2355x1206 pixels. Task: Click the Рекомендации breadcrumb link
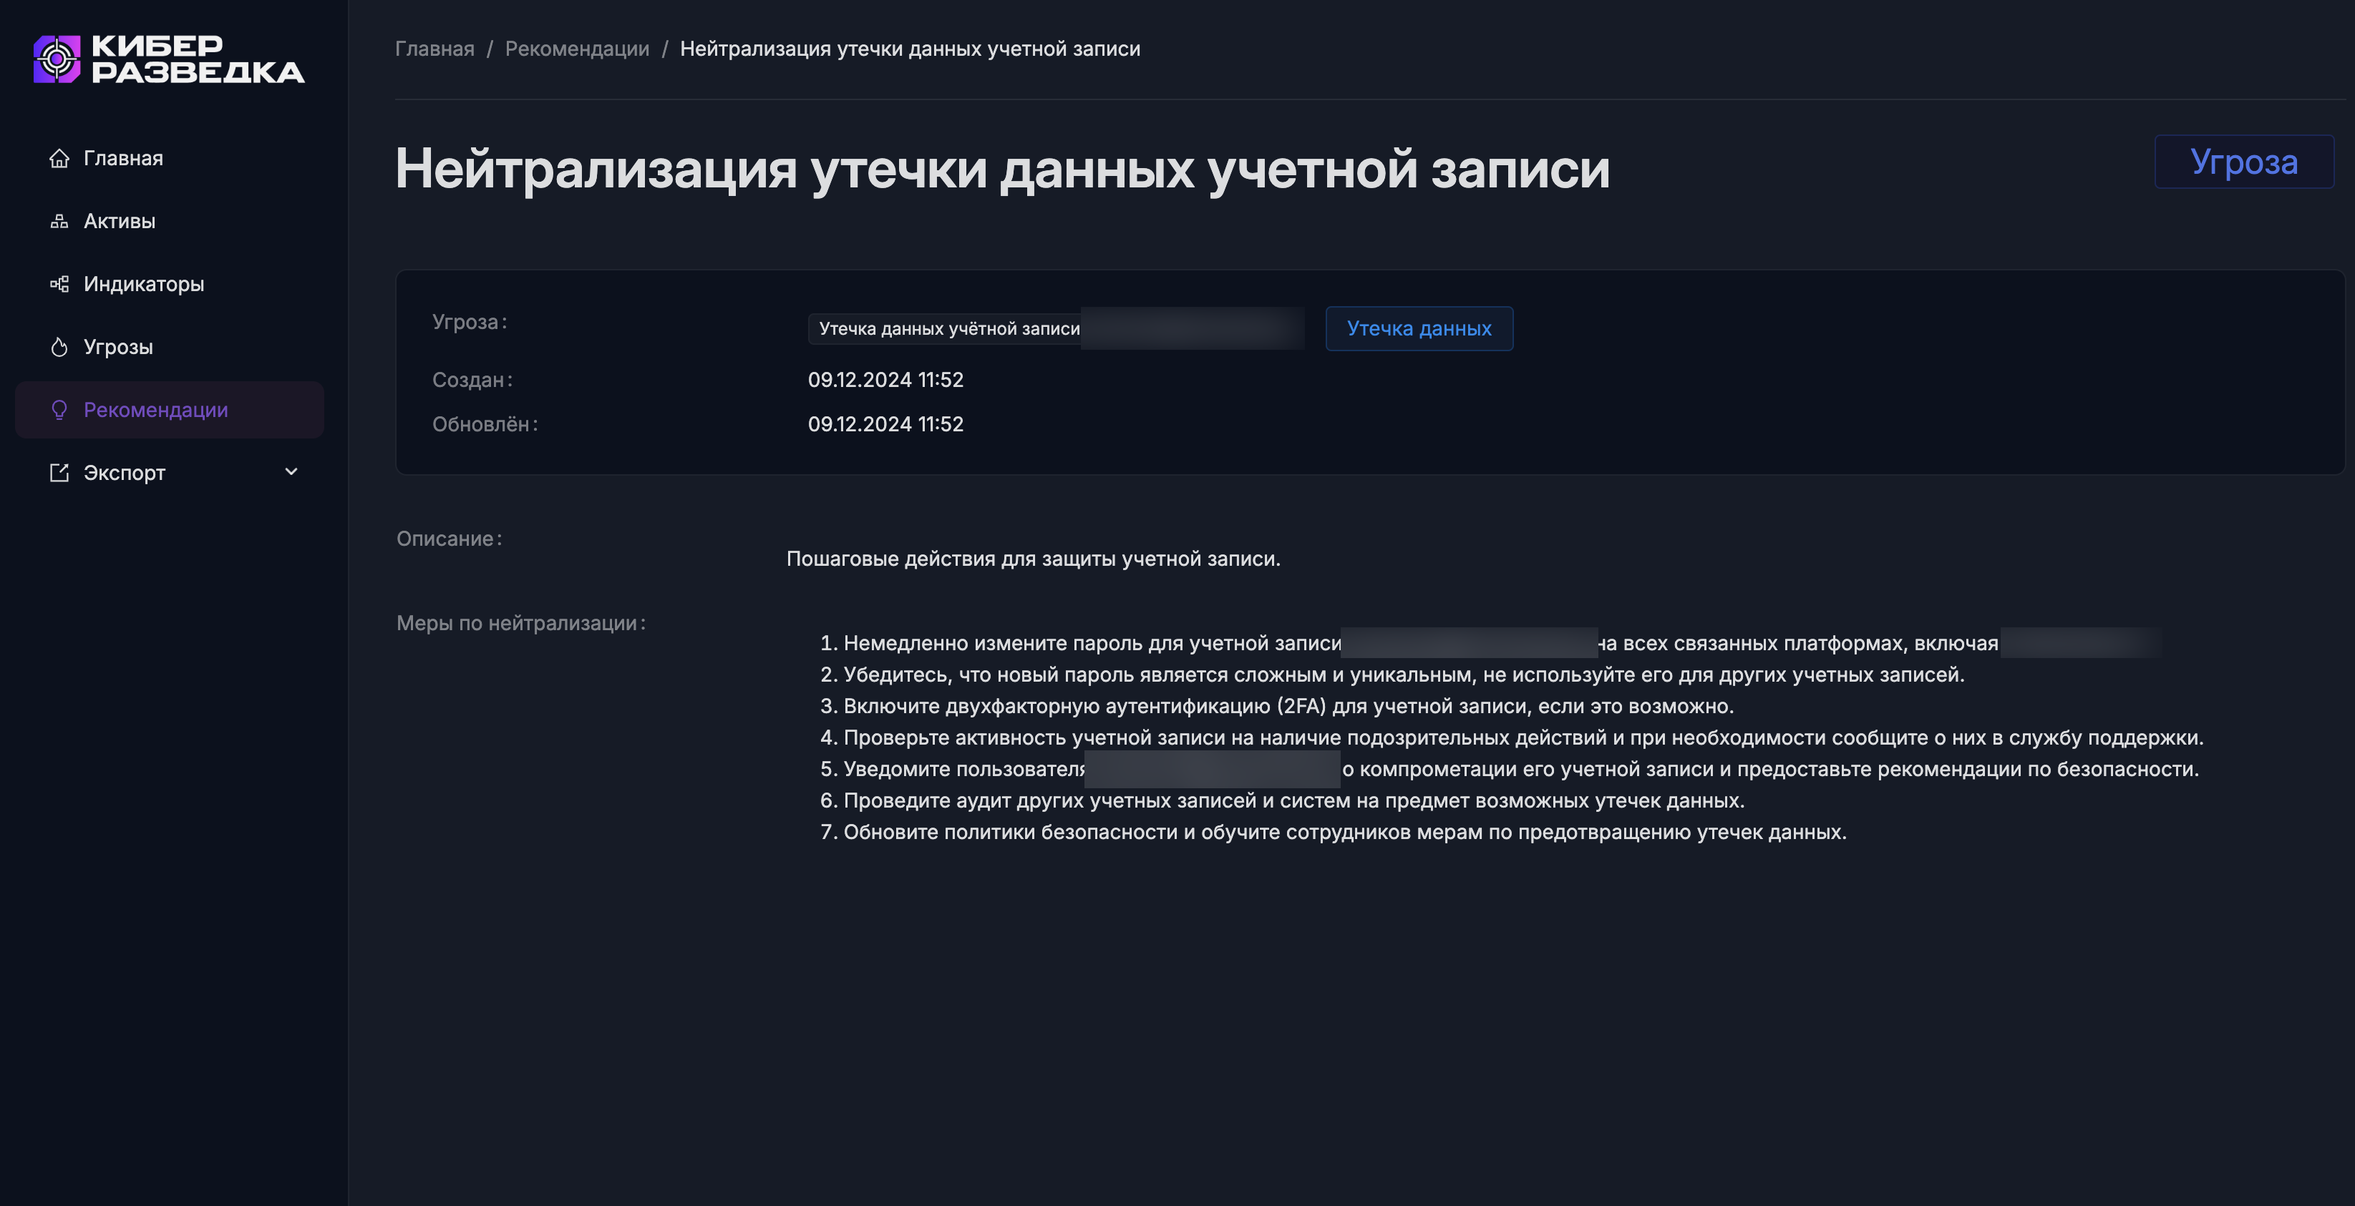(x=577, y=49)
